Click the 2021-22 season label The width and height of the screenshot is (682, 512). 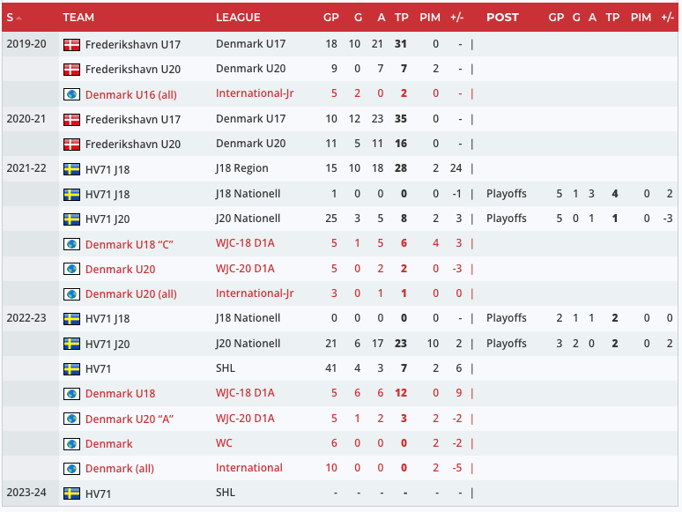point(26,168)
